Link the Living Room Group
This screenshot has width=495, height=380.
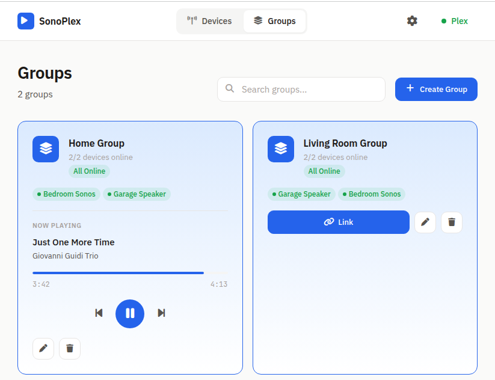point(338,222)
